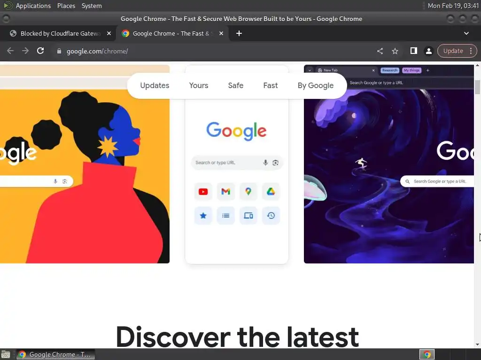Viewport: 481px width, 360px height.
Task: Open the profile avatar menu
Action: pos(428,51)
